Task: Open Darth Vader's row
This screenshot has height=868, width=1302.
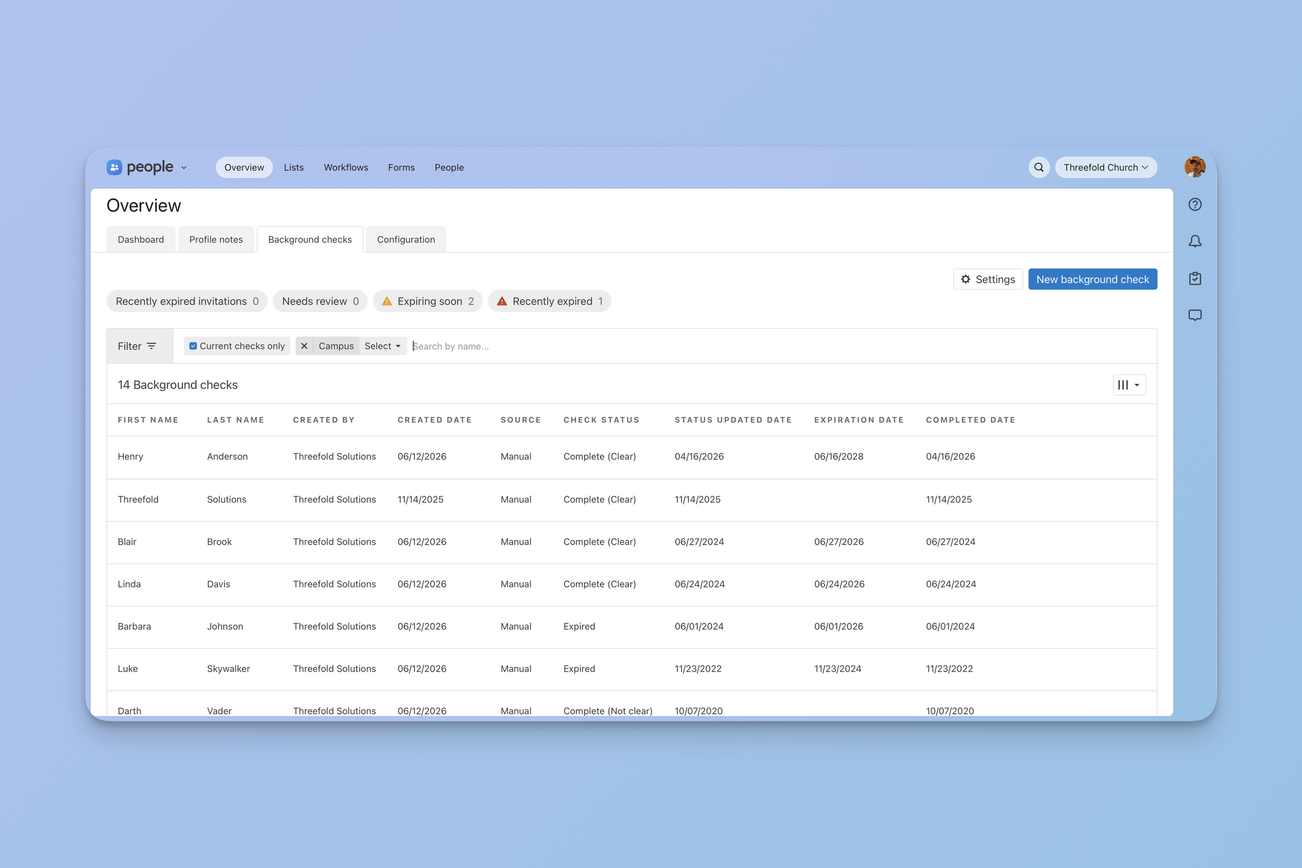Action: click(632, 704)
